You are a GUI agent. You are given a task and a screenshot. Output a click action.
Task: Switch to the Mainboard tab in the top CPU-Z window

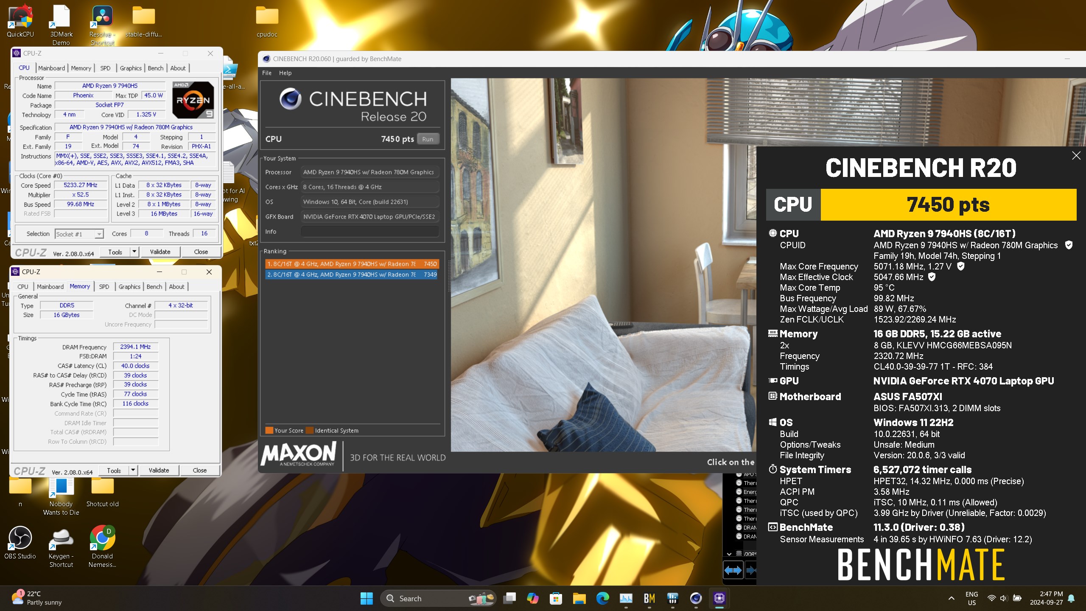[x=51, y=68]
